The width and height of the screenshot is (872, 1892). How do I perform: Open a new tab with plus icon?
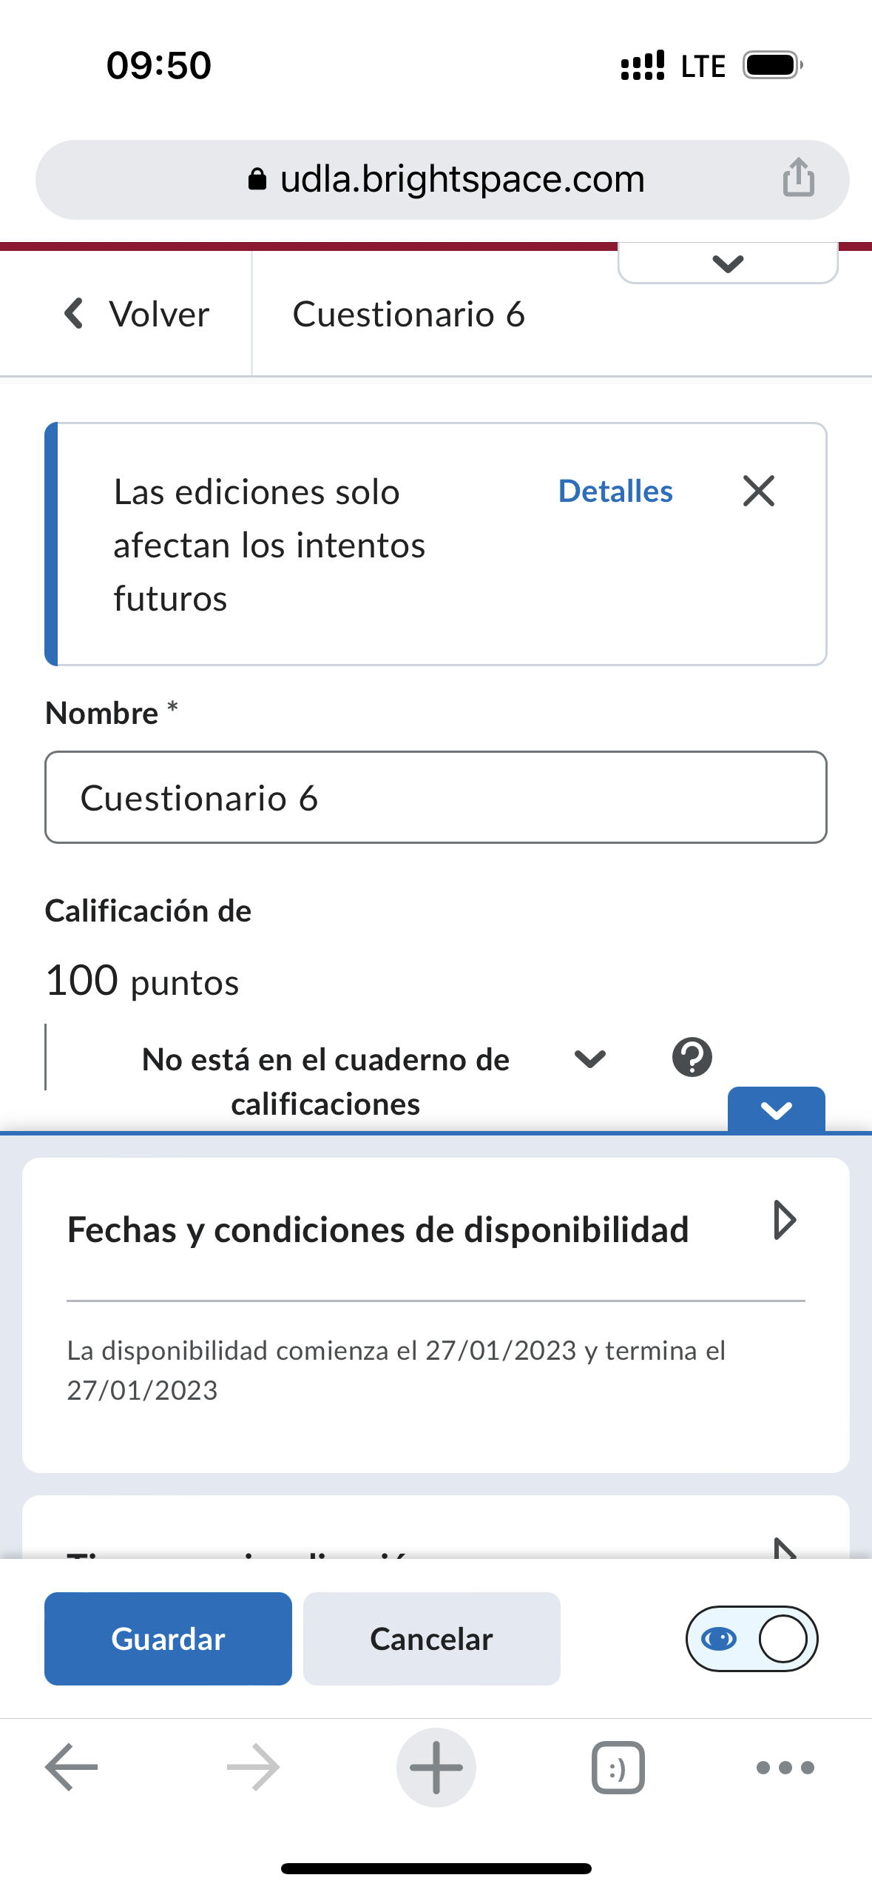tap(436, 1767)
